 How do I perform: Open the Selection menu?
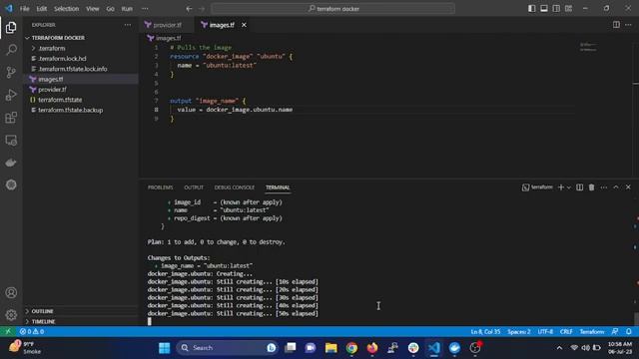66,9
